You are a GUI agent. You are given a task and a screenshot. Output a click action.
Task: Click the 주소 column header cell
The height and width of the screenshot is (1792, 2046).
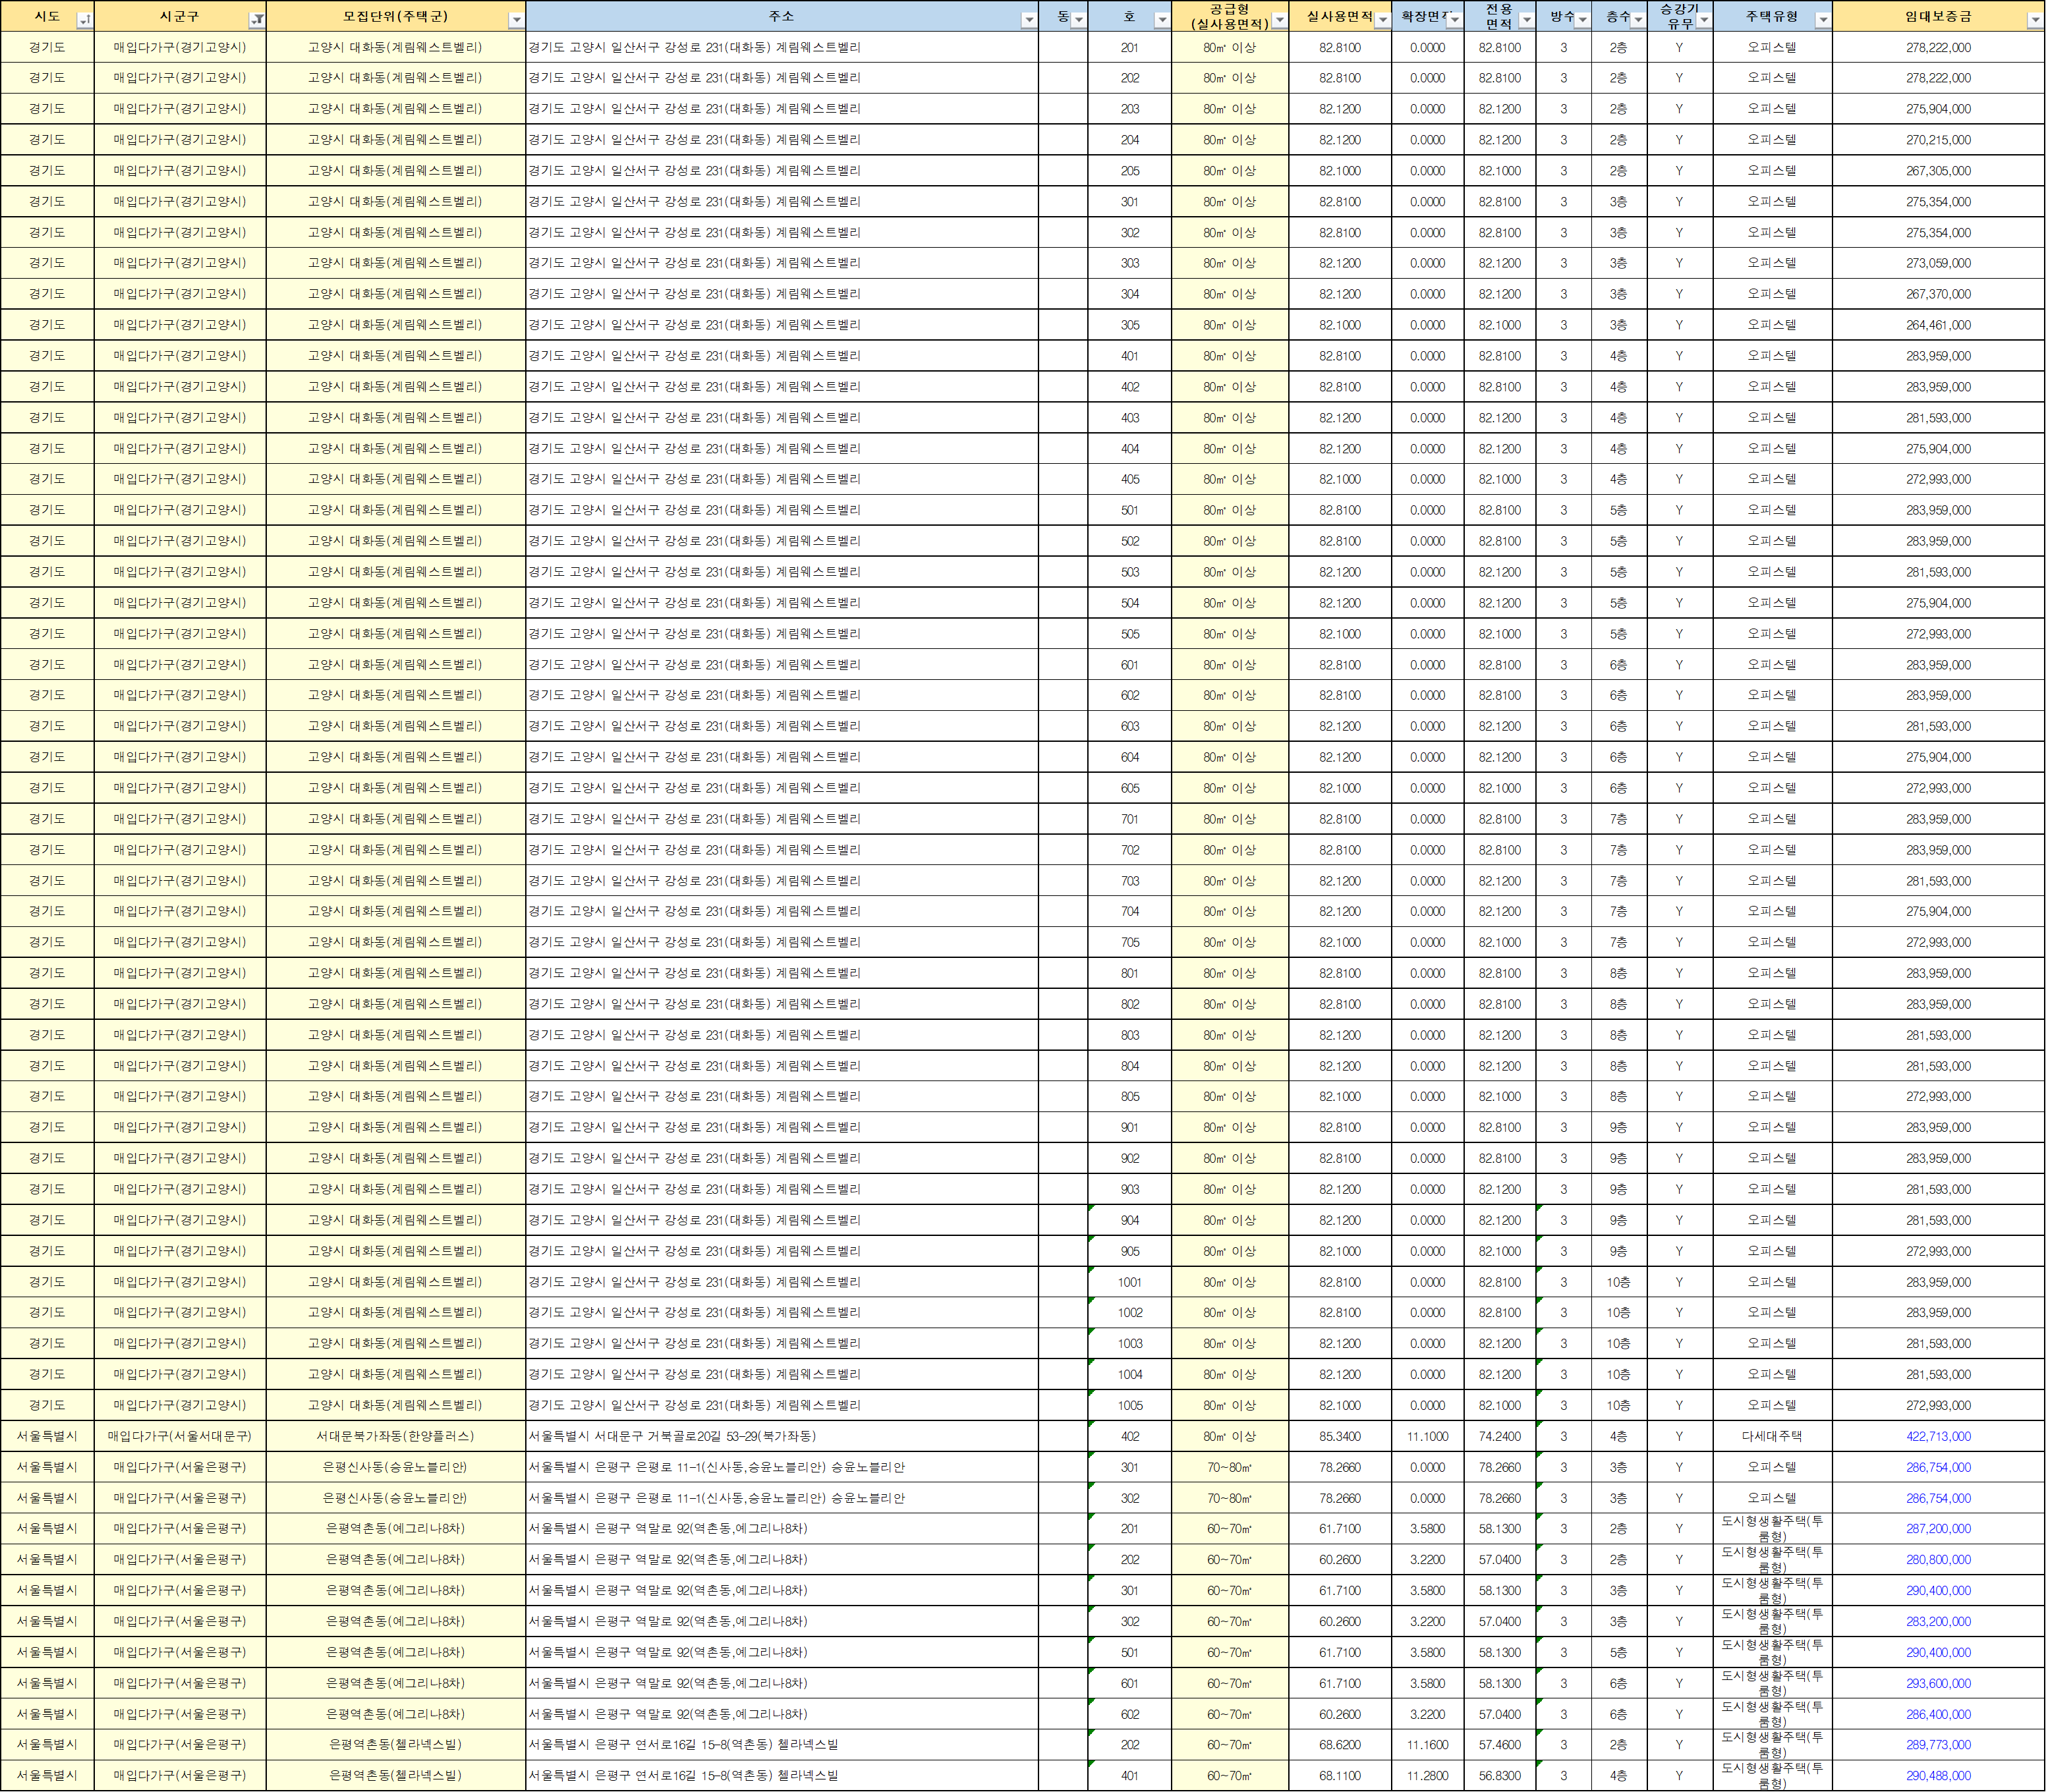point(780,16)
